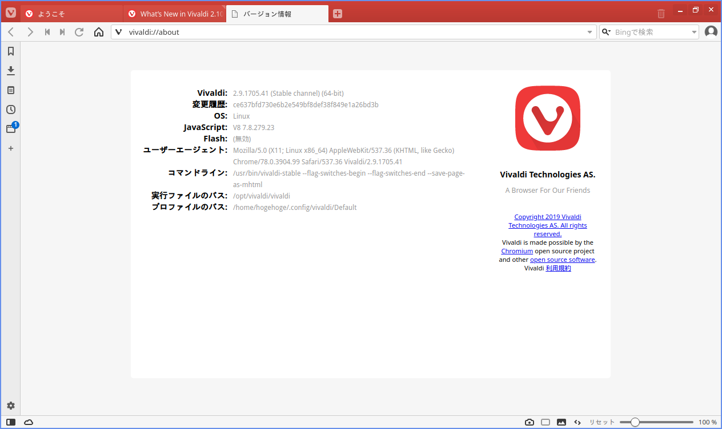Capture a page screenshot
Screen dimensions: 722x429
(530, 422)
